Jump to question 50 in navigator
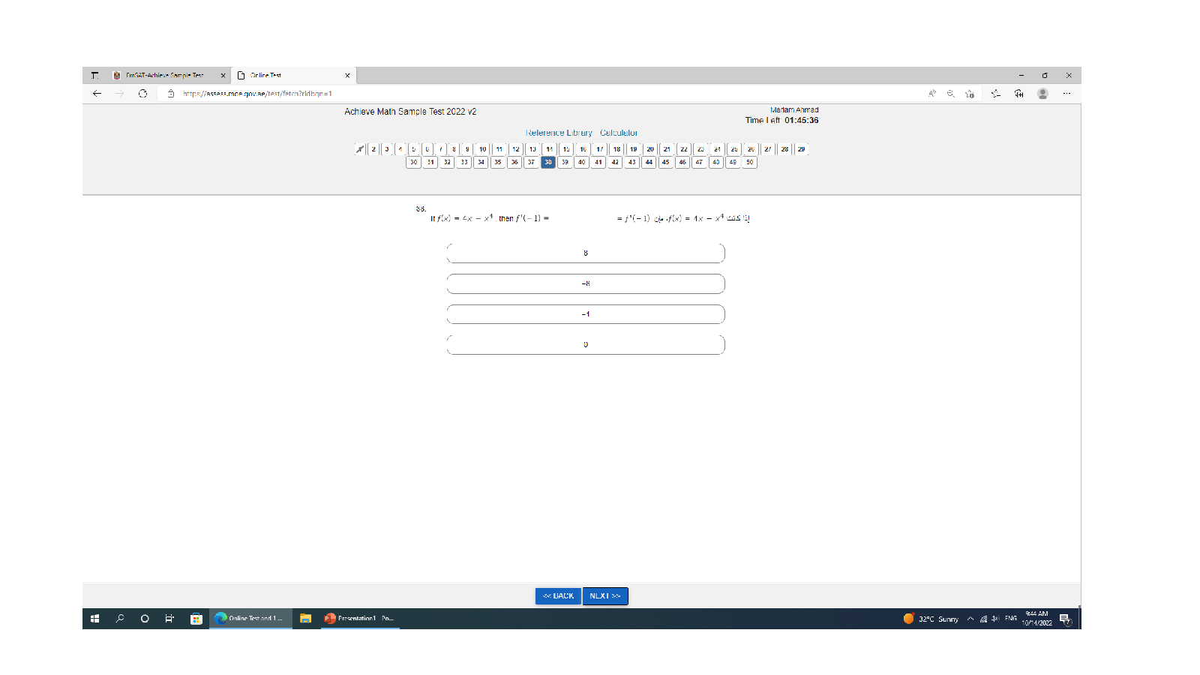 pos(749,162)
